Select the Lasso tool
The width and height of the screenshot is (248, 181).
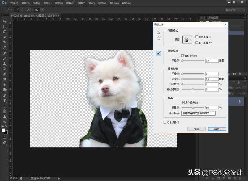click(x=4, y=32)
